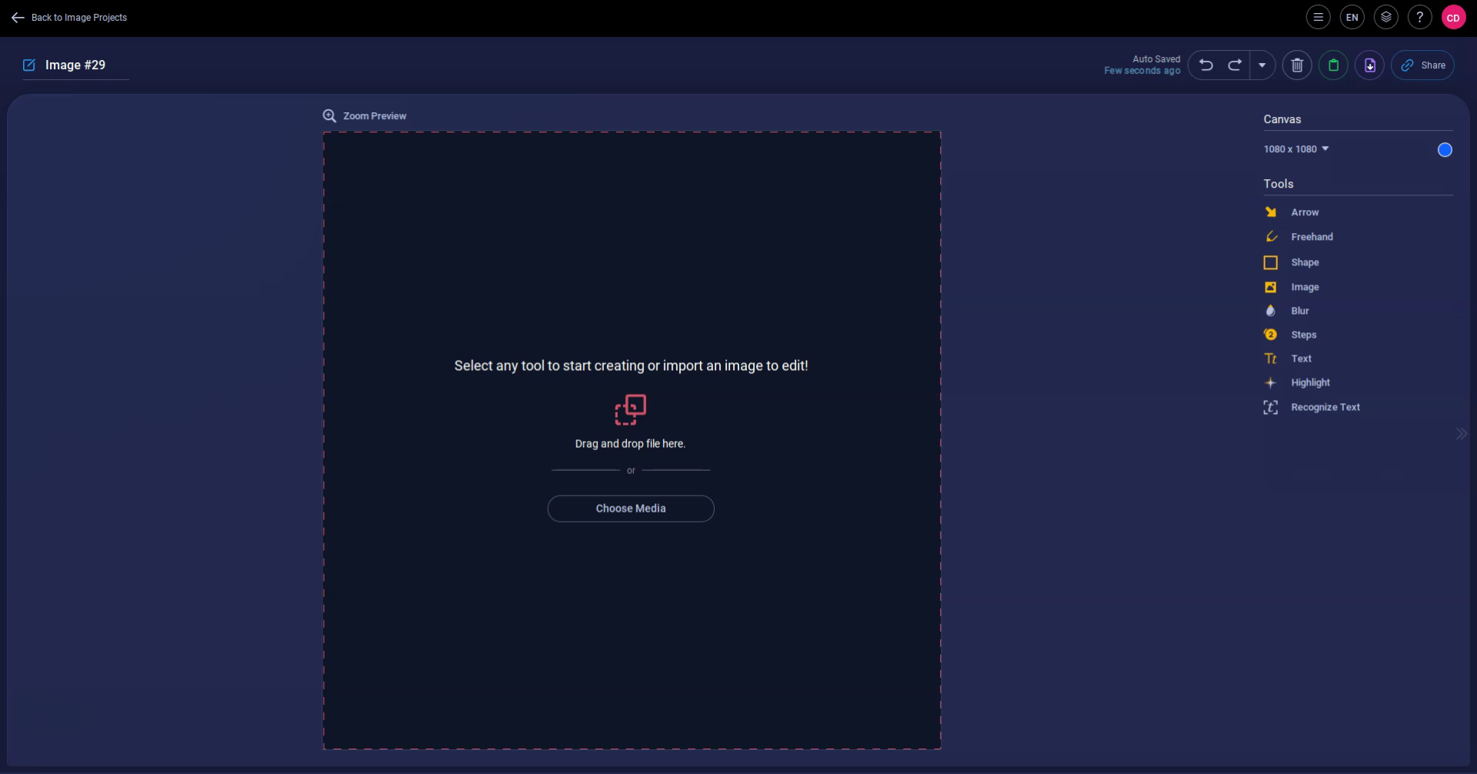This screenshot has height=774, width=1477.
Task: Redo the last action
Action: pos(1235,65)
